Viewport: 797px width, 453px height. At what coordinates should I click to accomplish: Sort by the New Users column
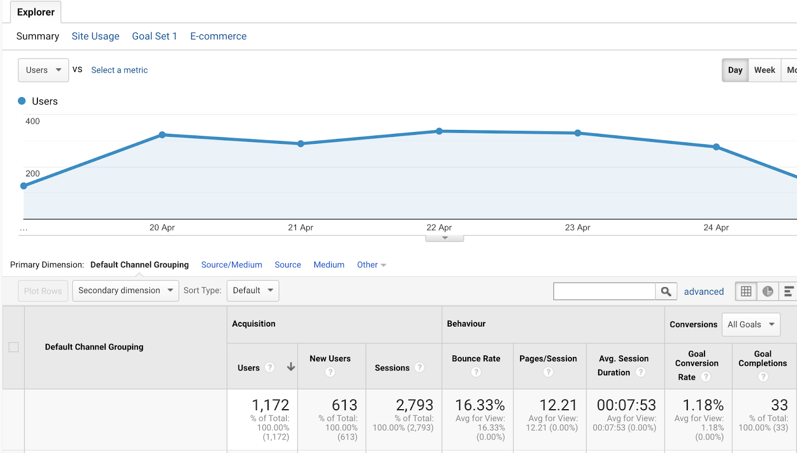[330, 358]
